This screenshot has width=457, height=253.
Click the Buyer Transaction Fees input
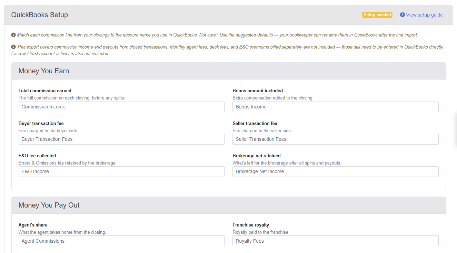coord(121,139)
